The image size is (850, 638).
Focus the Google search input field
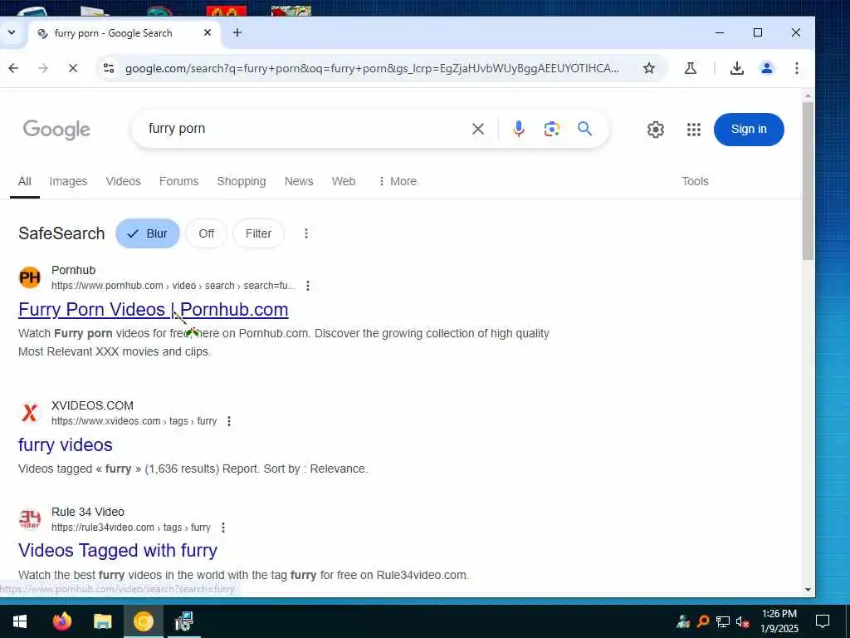[304, 129]
